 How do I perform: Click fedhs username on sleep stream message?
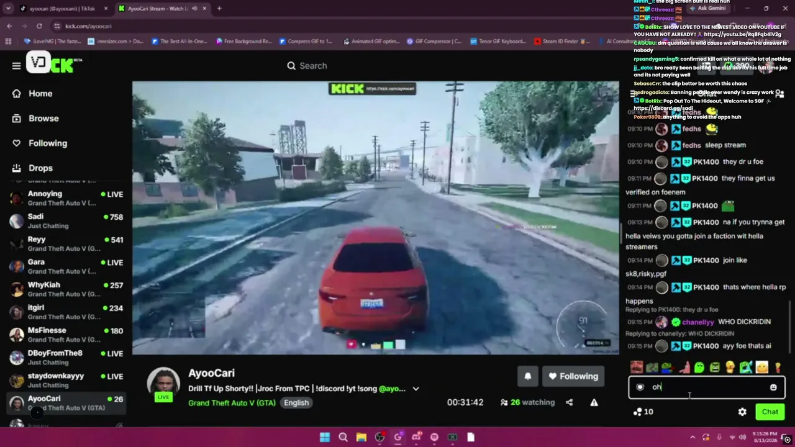(692, 145)
